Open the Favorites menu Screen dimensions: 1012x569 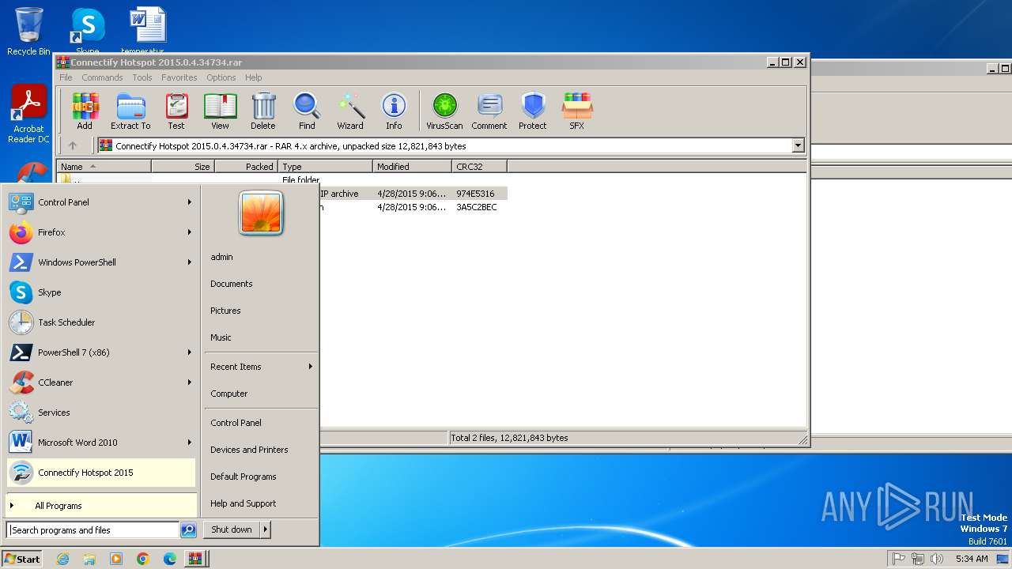coord(179,77)
